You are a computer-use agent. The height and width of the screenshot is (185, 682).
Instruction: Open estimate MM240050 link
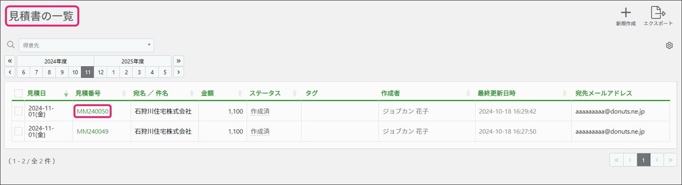point(93,112)
